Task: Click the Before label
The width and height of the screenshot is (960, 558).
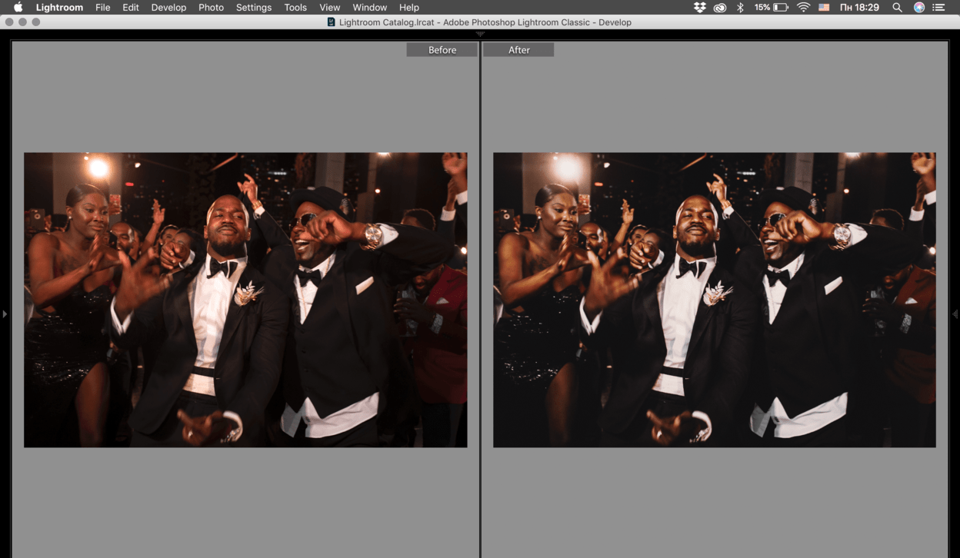Action: (x=442, y=50)
